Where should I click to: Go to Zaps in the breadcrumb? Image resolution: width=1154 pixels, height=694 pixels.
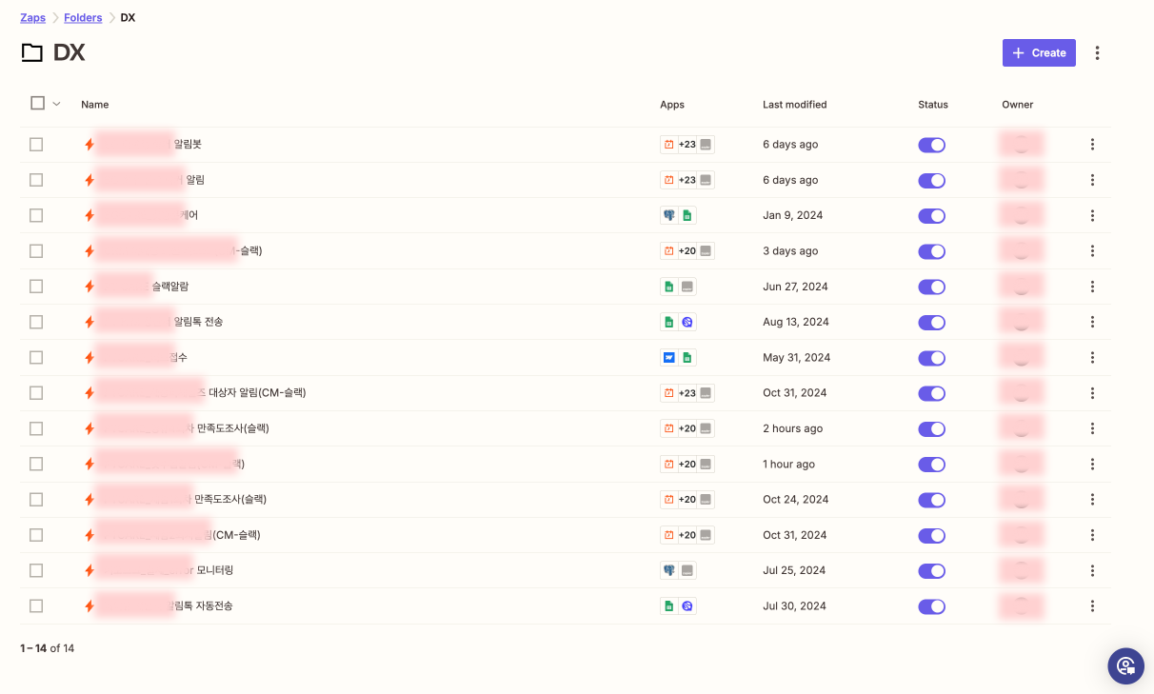coord(32,18)
